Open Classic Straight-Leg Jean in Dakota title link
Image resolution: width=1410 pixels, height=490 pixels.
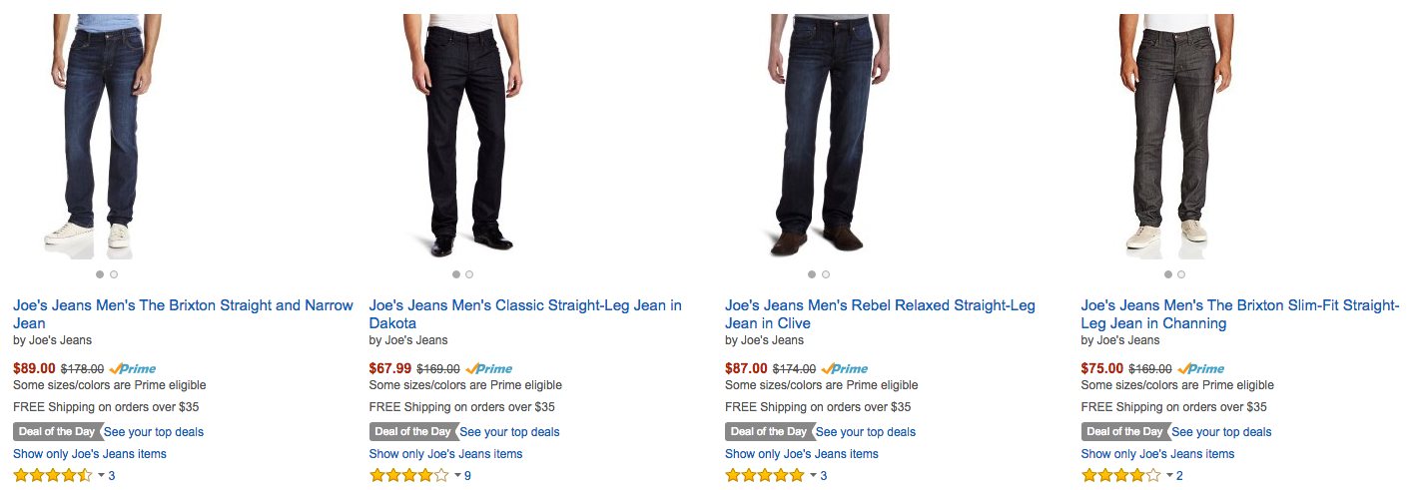click(x=525, y=305)
